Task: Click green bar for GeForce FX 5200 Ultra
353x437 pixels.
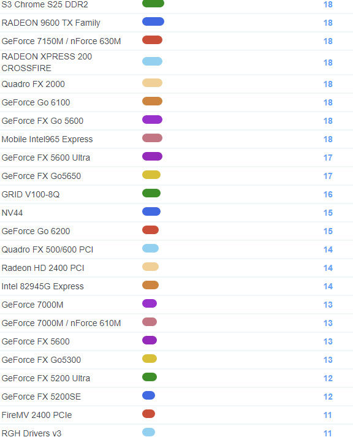Action: [150, 377]
